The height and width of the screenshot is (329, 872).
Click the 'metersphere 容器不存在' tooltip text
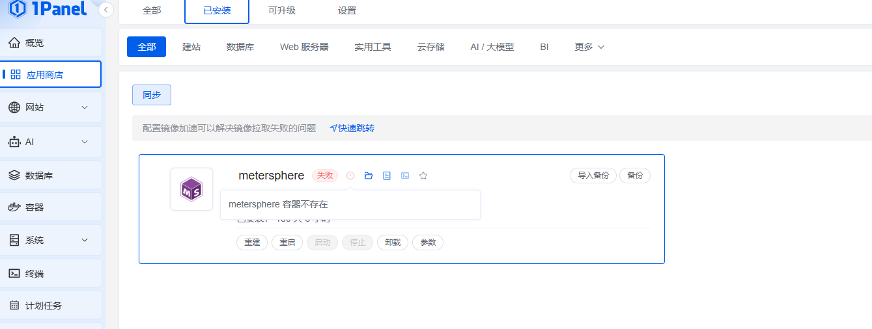(278, 204)
